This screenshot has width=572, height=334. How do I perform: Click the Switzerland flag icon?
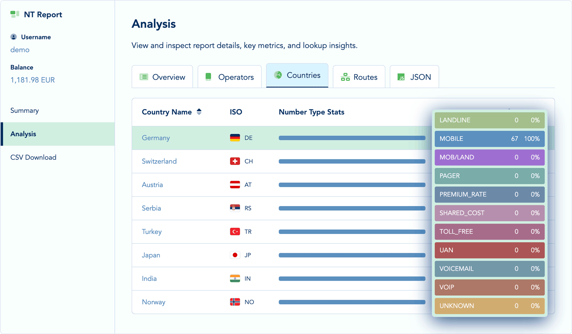[235, 161]
